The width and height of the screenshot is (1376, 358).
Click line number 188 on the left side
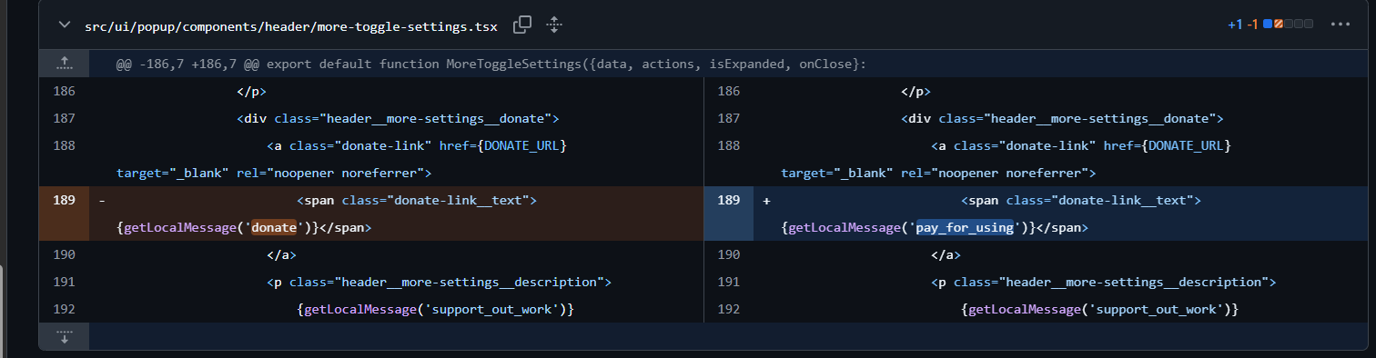pyautogui.click(x=64, y=146)
